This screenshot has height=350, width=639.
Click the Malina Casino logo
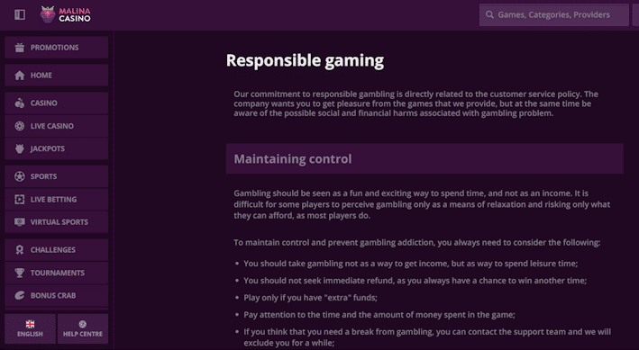(x=65, y=14)
